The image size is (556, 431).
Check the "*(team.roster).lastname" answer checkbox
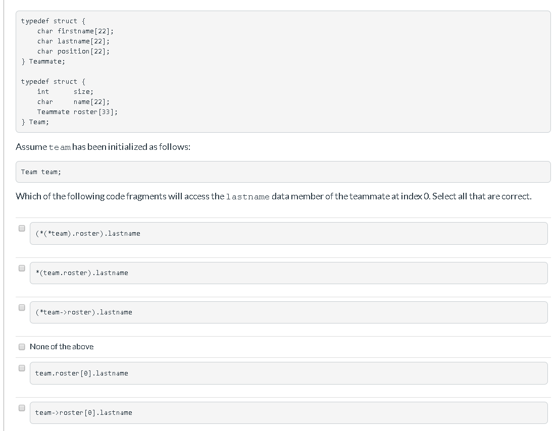21,268
